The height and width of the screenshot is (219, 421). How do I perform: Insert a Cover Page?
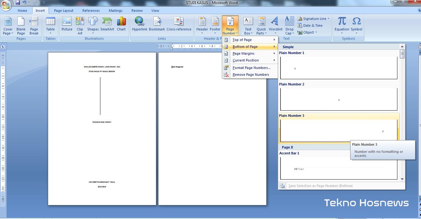[8, 25]
